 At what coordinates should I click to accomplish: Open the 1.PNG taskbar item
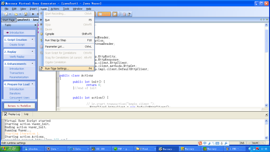(234, 149)
